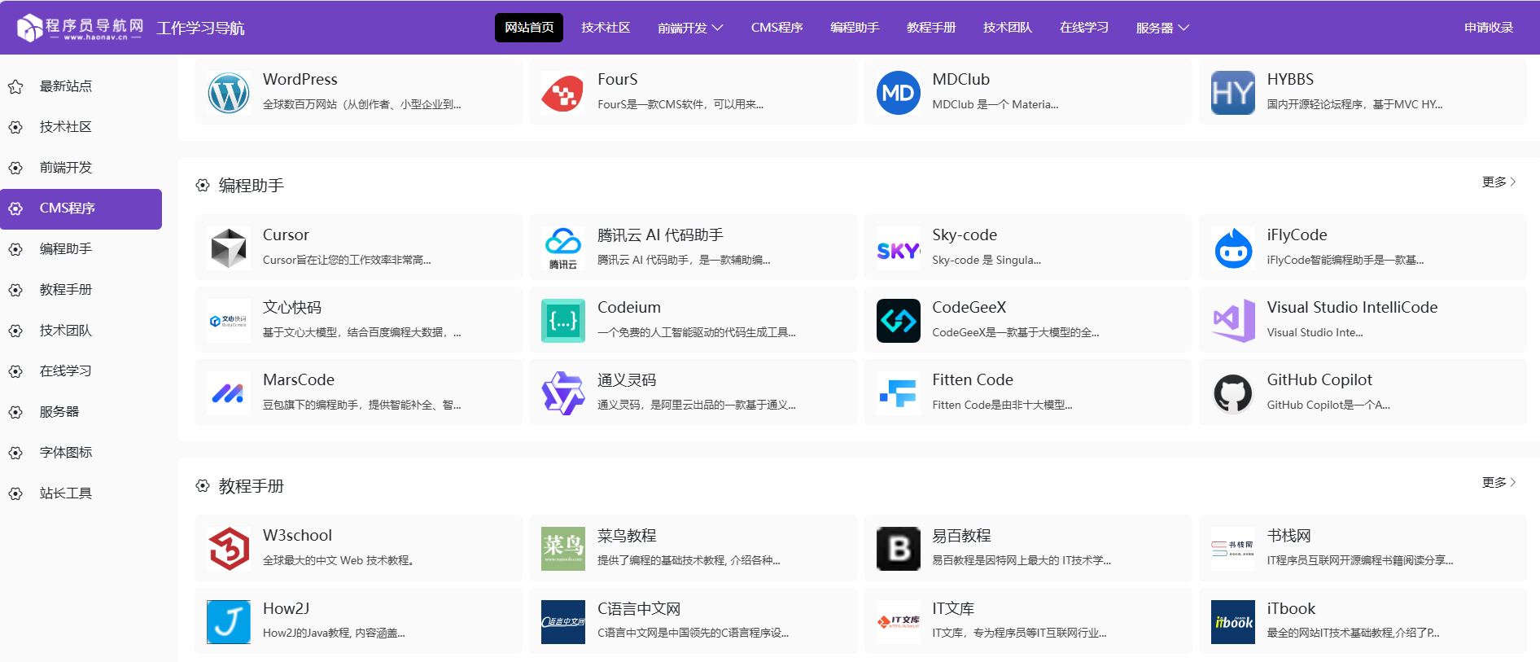This screenshot has width=1540, height=662.
Task: Open the Cursor cube icon
Action: [229, 248]
